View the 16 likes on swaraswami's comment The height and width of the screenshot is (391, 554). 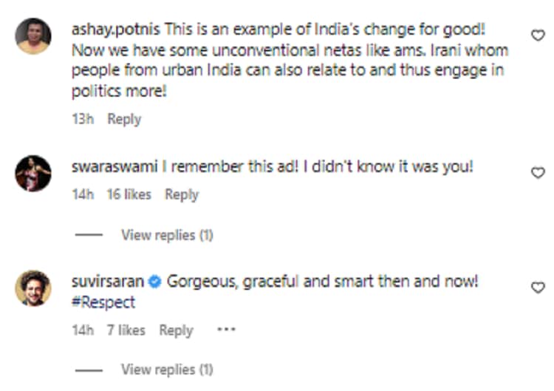point(129,194)
